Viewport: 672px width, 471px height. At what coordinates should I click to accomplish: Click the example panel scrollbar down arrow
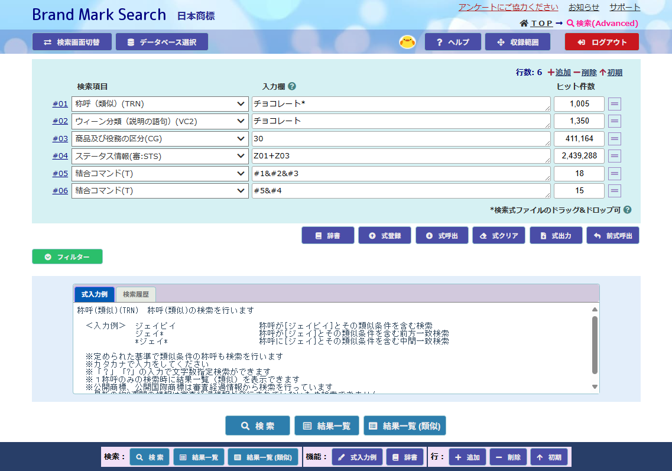[x=595, y=386]
